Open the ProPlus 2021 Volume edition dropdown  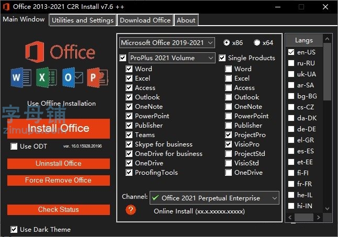[x=172, y=58]
